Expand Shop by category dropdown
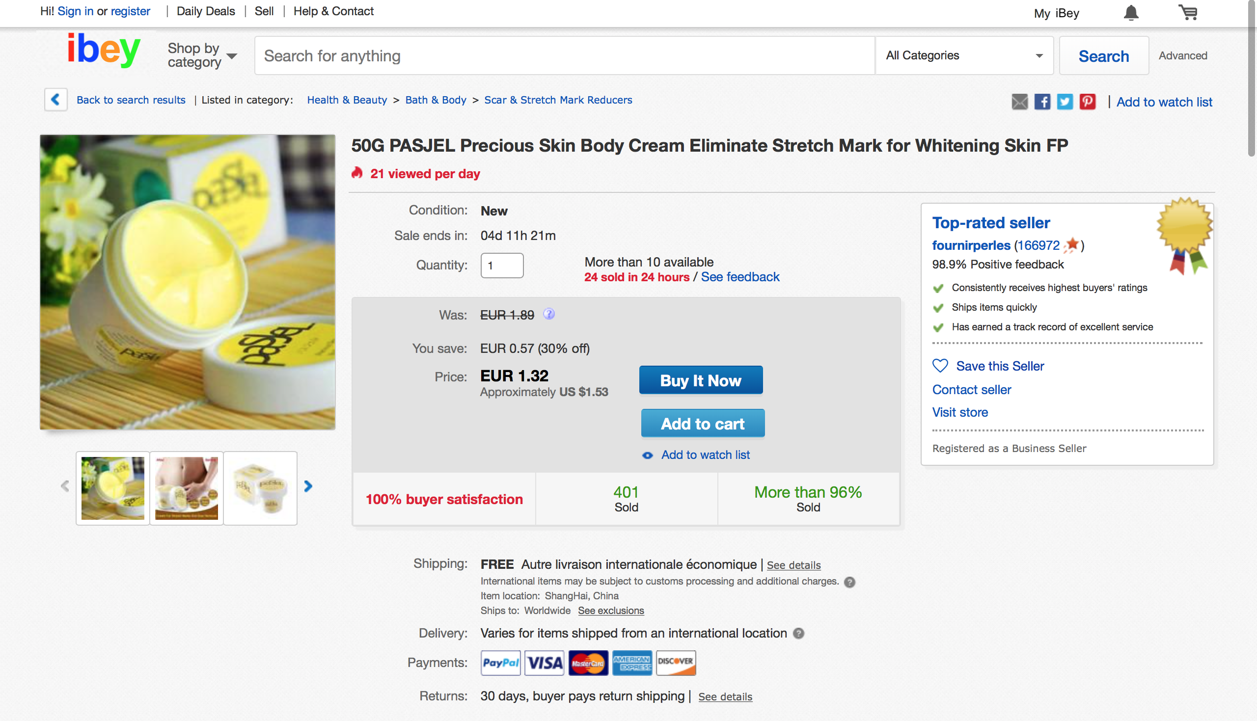The image size is (1257, 721). pyautogui.click(x=202, y=55)
